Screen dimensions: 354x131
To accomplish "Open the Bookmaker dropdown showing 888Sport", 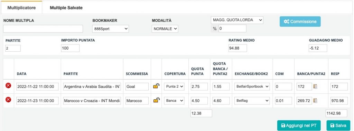I will [111, 29].
